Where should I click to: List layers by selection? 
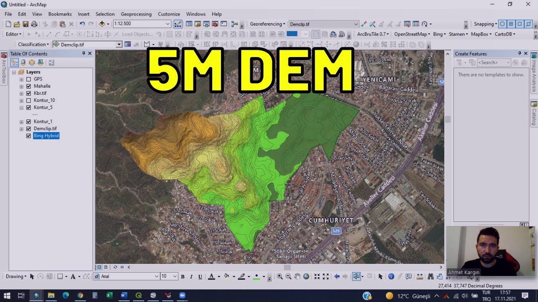pos(40,62)
